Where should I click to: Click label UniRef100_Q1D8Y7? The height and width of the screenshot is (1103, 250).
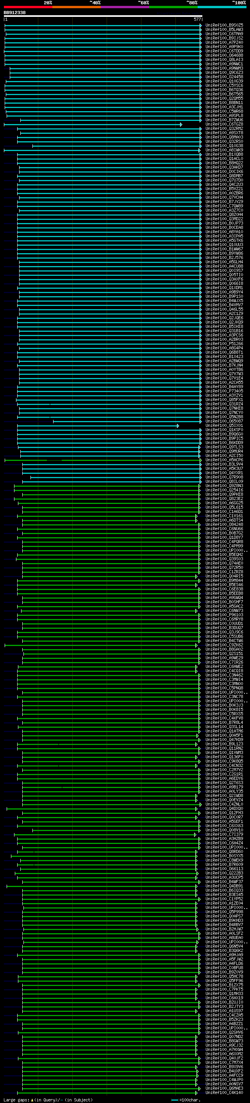pos(224,537)
